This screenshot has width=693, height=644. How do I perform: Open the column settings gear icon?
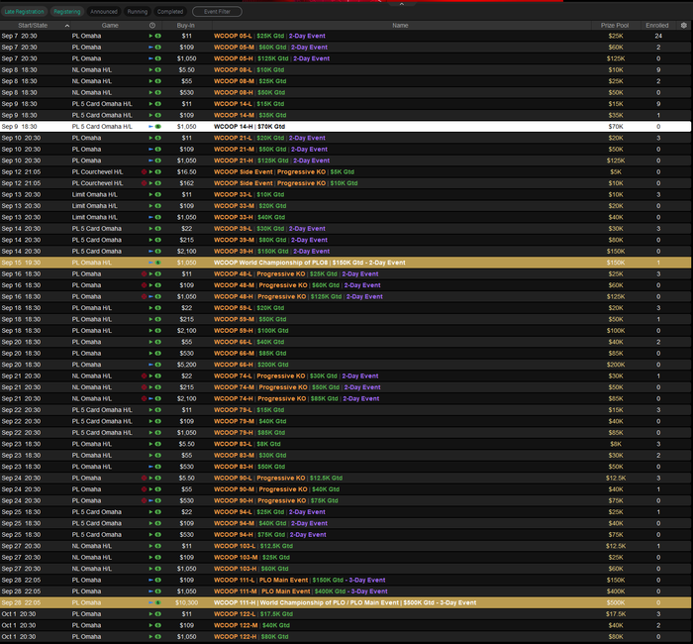(684, 25)
